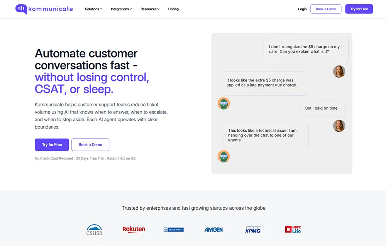Go to the Pricing page

click(x=173, y=9)
